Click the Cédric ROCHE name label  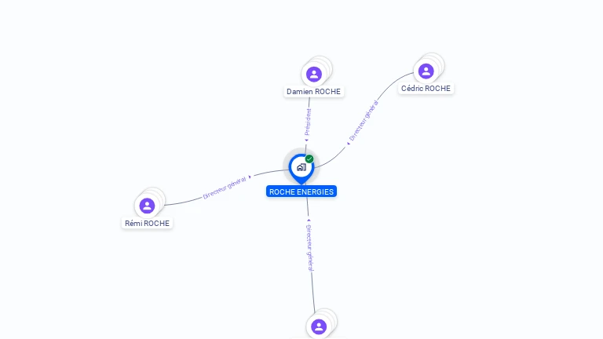[426, 89]
